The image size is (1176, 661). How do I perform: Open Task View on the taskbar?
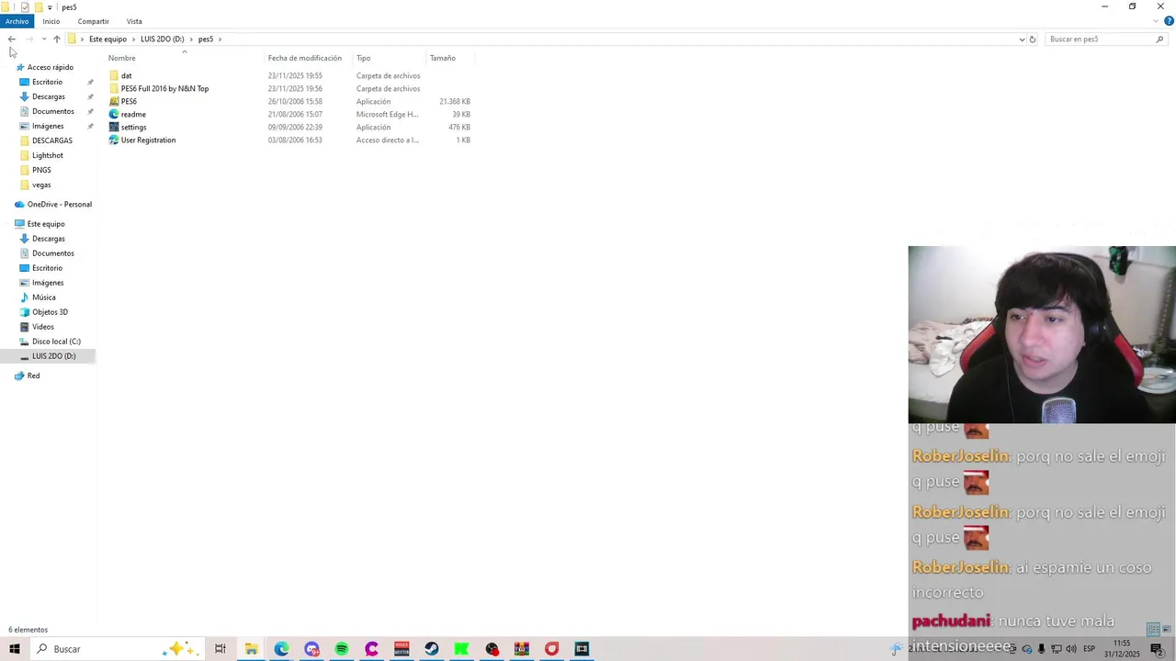[220, 649]
